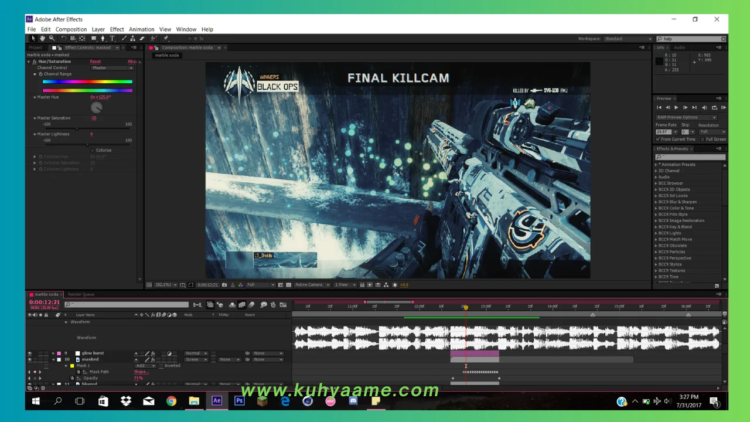Viewport: 750px width, 422px height.
Task: Expand the glow burst layer
Action: click(53, 353)
